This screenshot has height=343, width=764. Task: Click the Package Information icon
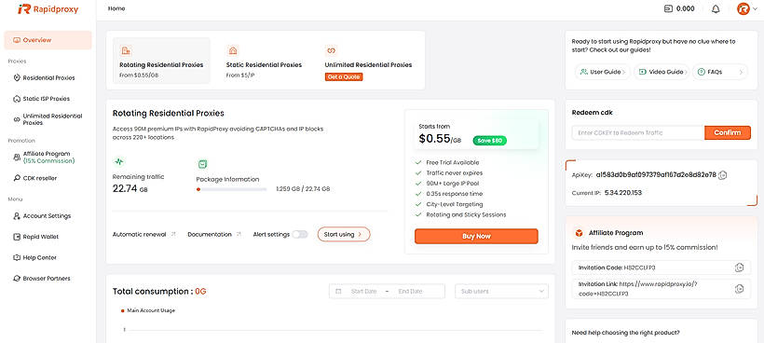coord(202,164)
